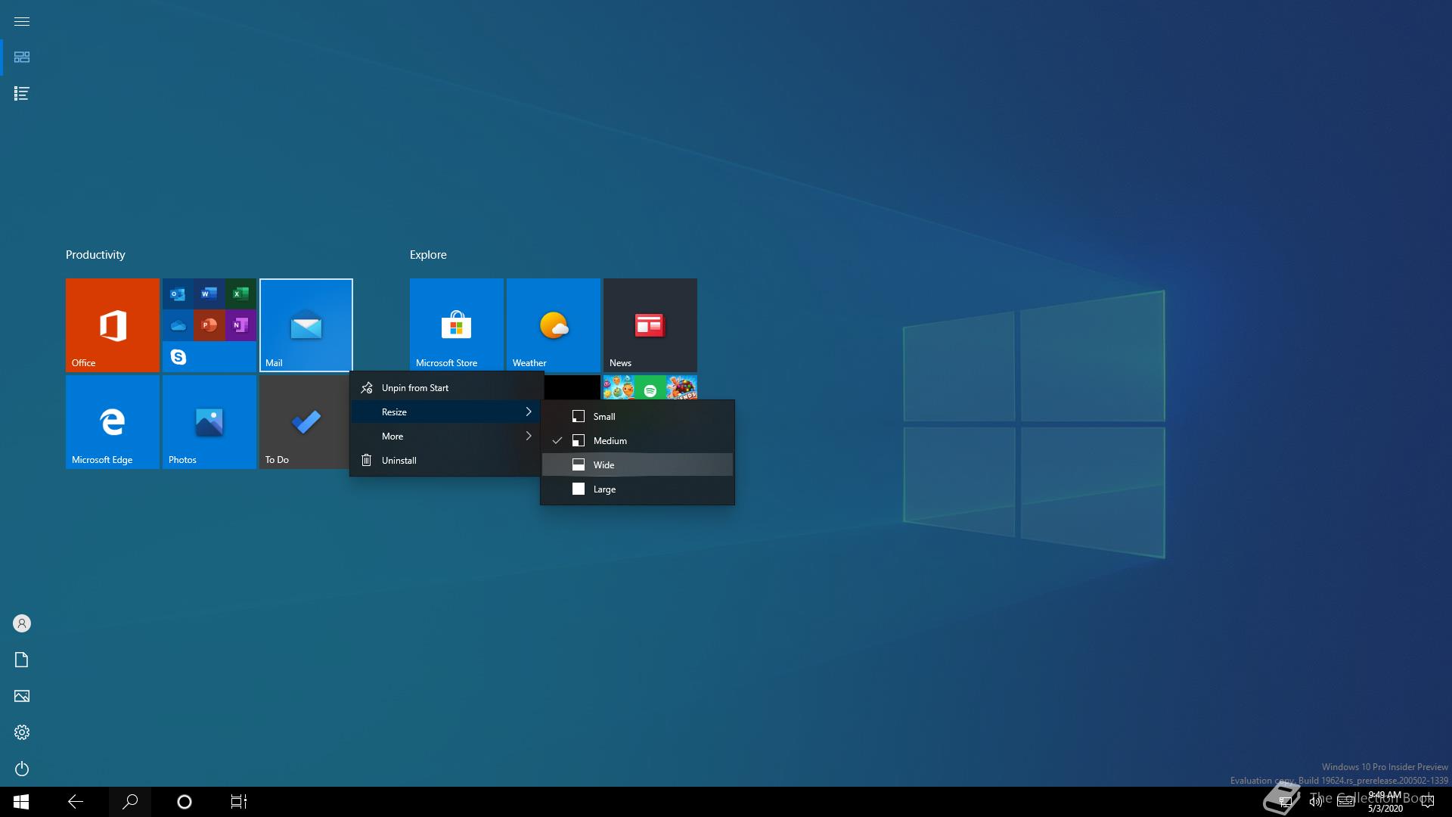
Task: Click the taskbar Back arrow
Action: (x=76, y=802)
